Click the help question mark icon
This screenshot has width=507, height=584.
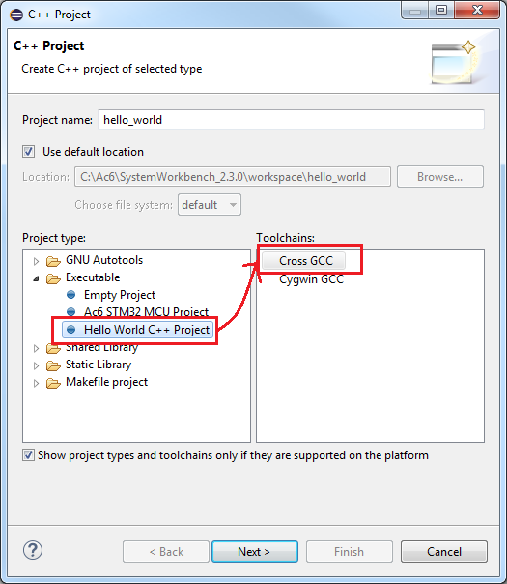click(x=33, y=550)
